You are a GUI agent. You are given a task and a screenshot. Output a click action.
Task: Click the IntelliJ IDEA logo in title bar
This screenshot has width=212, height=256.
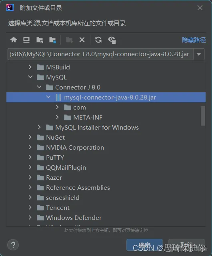pos(10,8)
